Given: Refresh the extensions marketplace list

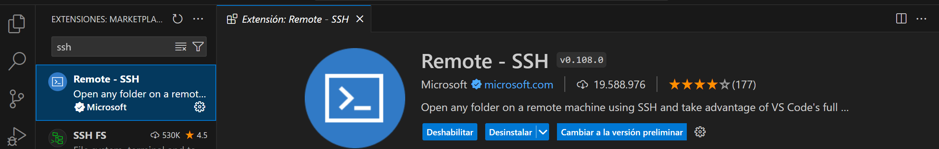Looking at the screenshot, I should click(178, 19).
